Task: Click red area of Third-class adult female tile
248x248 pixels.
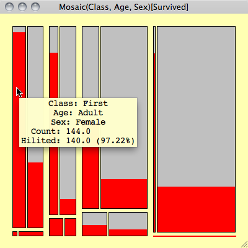Action: click(91, 178)
